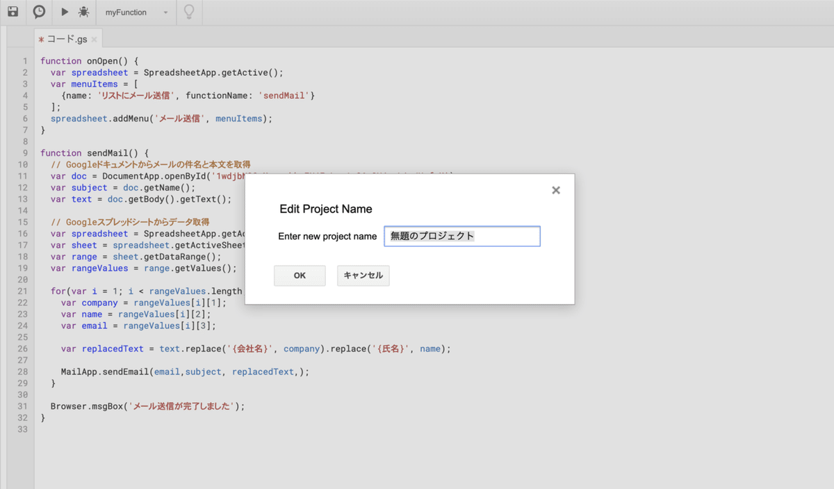Click the Googleドキュメント comment line
834x489 pixels.
(150, 164)
